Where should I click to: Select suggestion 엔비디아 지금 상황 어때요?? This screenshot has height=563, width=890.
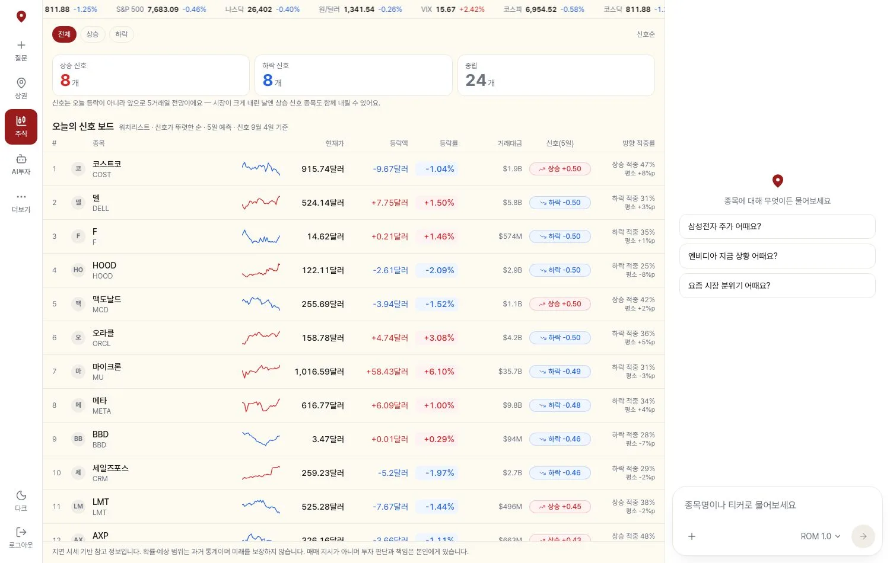pos(777,256)
